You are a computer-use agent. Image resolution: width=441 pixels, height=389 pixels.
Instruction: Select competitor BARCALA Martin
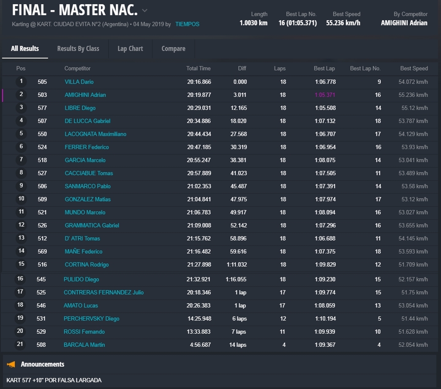[x=84, y=345]
